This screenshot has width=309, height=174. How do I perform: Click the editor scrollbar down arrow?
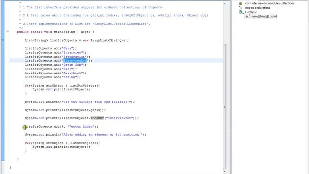click(x=225, y=172)
